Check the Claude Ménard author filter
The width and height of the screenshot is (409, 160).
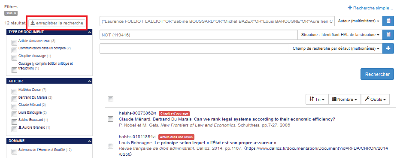tap(15, 106)
